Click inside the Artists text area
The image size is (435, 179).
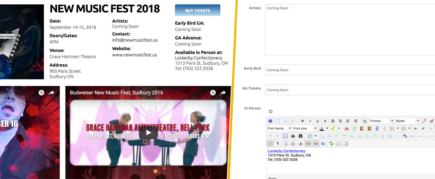click(x=350, y=30)
